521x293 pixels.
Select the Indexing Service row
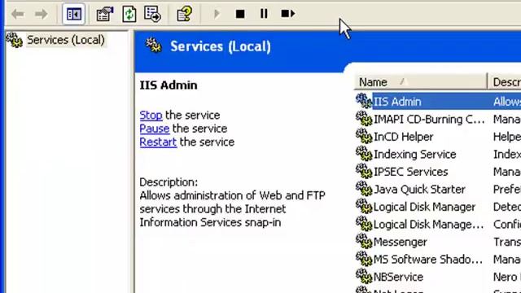pyautogui.click(x=438, y=155)
